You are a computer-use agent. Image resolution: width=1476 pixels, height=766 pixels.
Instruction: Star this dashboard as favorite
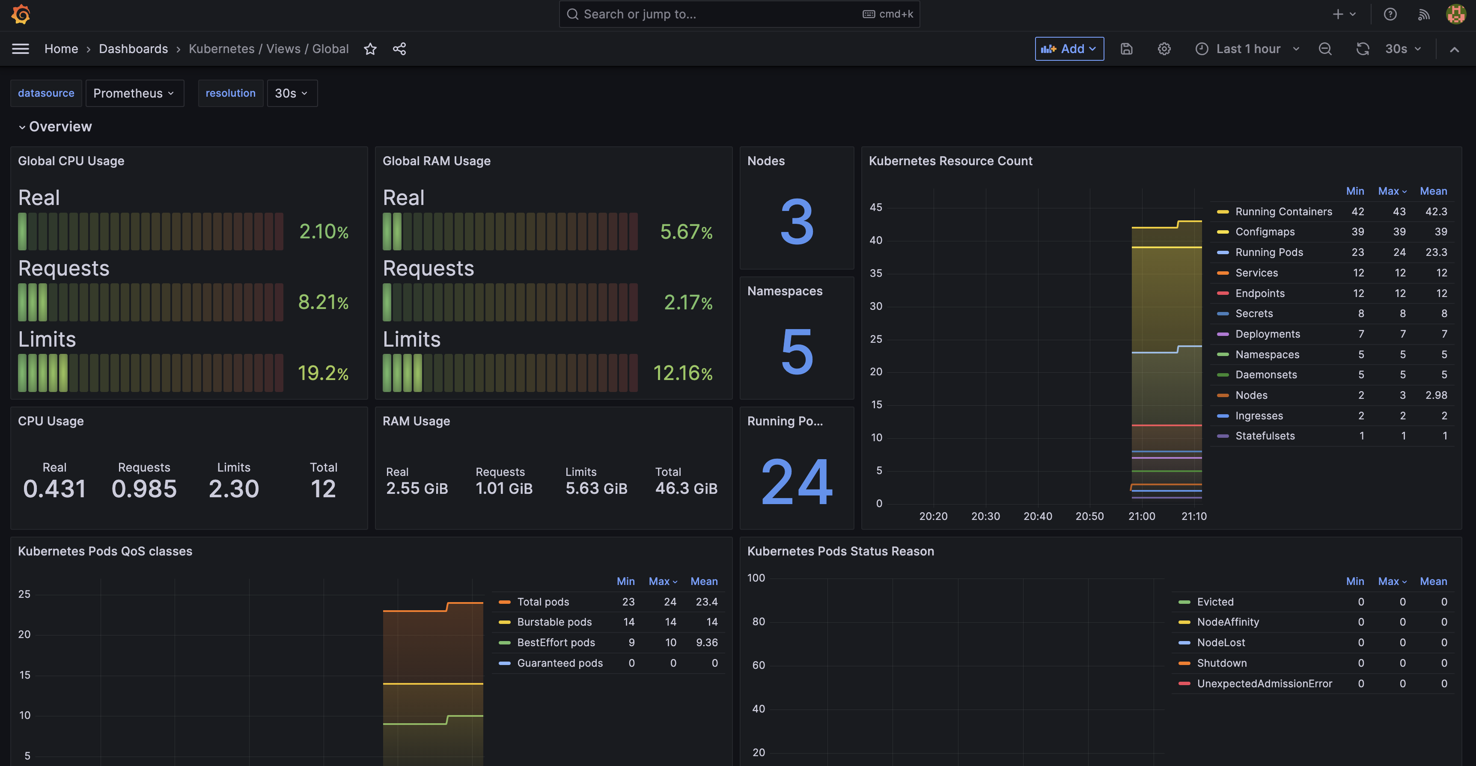coord(370,49)
